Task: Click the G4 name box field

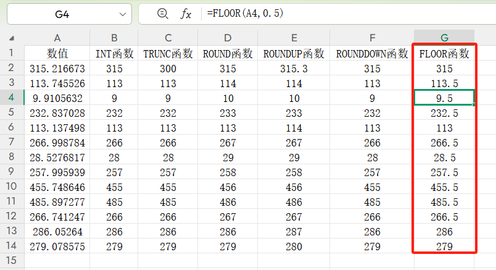Action: tap(62, 14)
